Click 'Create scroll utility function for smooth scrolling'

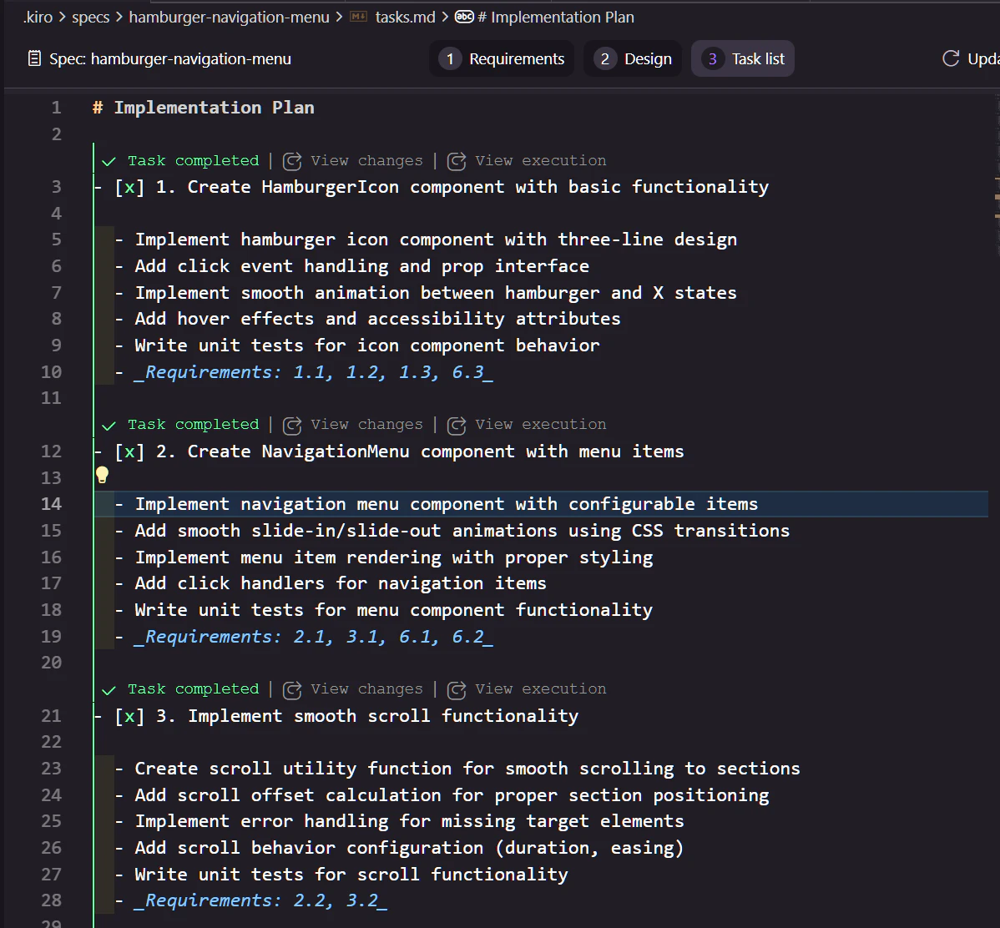point(404,769)
